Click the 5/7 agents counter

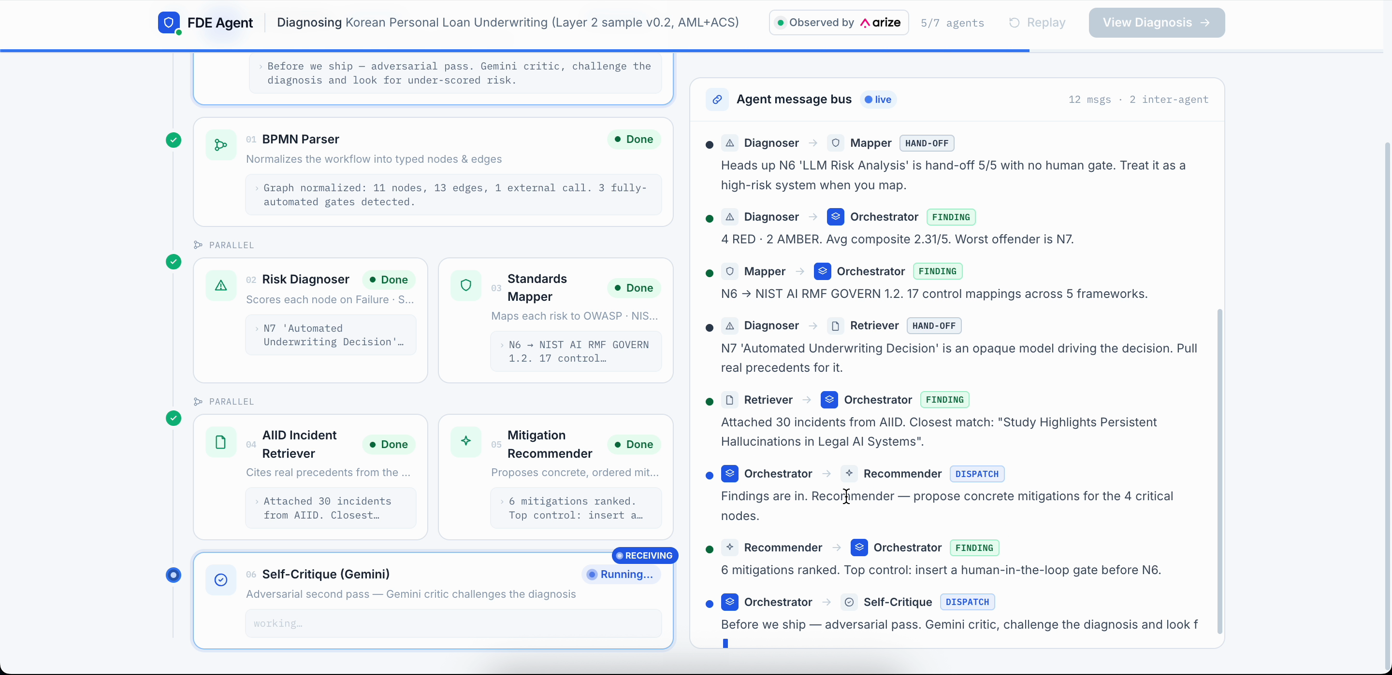coord(952,23)
